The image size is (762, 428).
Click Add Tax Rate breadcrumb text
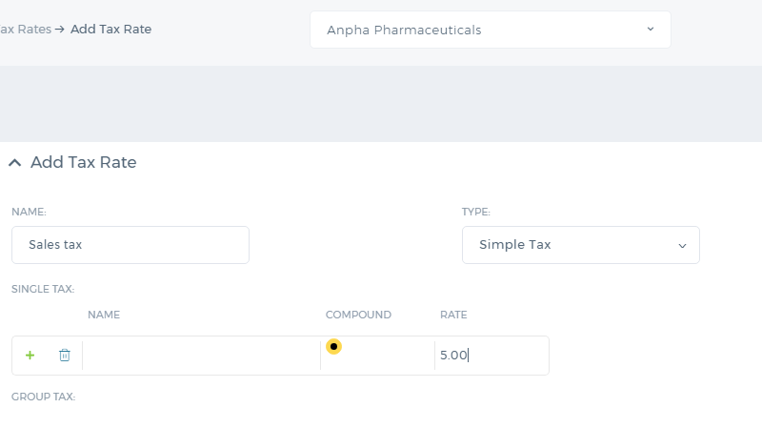click(x=110, y=30)
